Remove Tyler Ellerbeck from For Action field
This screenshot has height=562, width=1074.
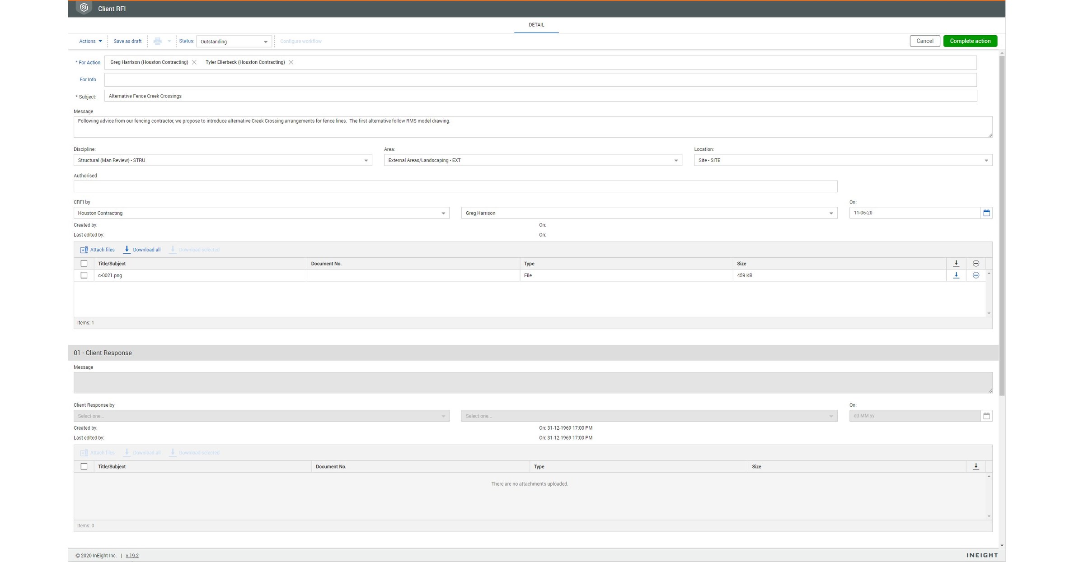click(291, 62)
